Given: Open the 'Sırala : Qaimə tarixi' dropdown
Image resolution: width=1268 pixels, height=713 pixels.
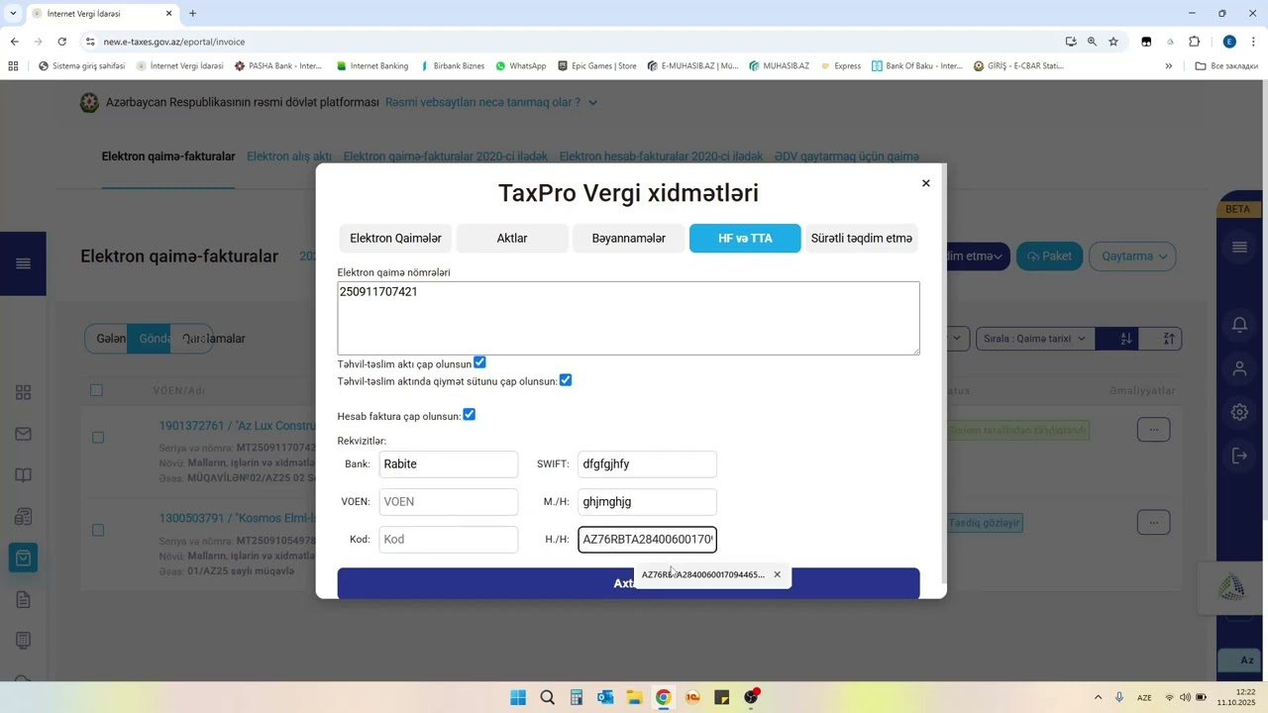Looking at the screenshot, I should [1033, 339].
